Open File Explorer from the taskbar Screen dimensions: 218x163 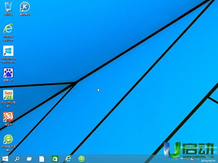click(x=42, y=159)
